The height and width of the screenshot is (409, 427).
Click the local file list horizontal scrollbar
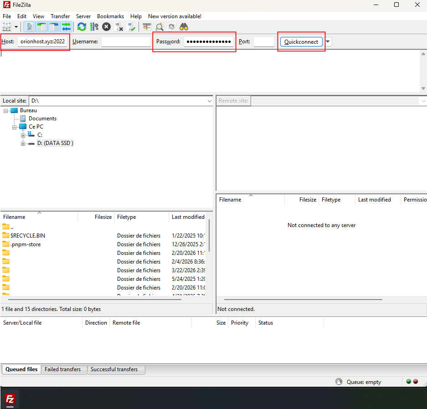coord(94,300)
